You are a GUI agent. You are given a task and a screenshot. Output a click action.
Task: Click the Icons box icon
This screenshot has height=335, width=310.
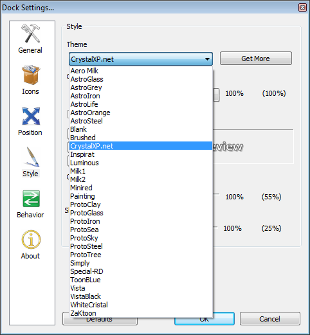tap(30, 75)
